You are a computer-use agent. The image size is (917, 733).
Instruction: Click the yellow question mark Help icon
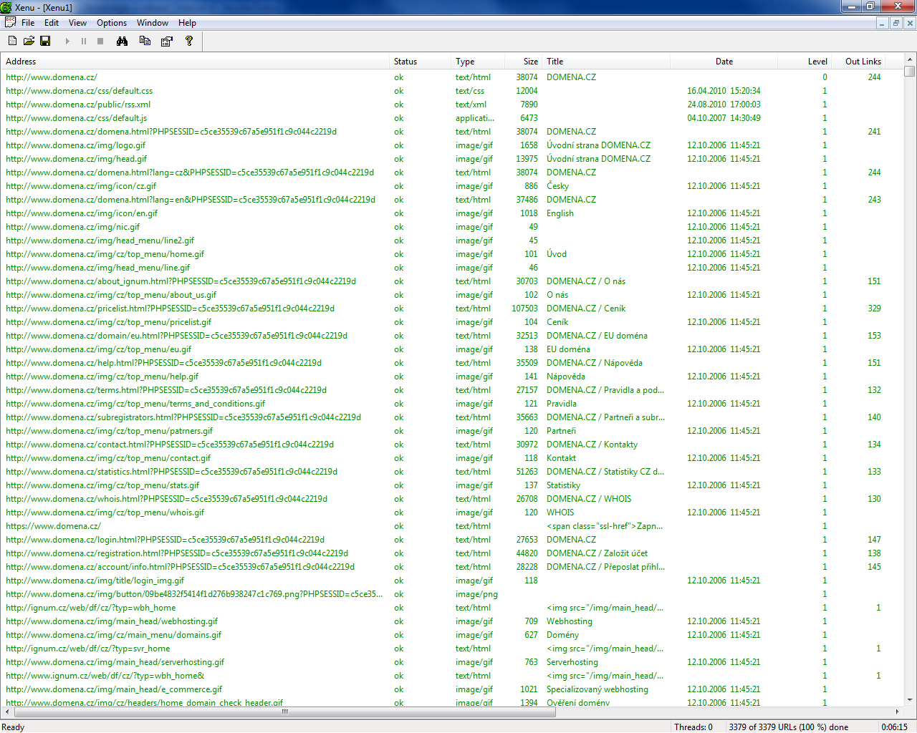pyautogui.click(x=189, y=41)
